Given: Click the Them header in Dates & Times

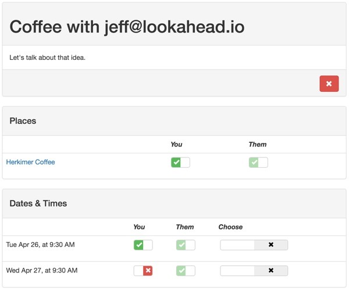Looking at the screenshot, I should 185,227.
